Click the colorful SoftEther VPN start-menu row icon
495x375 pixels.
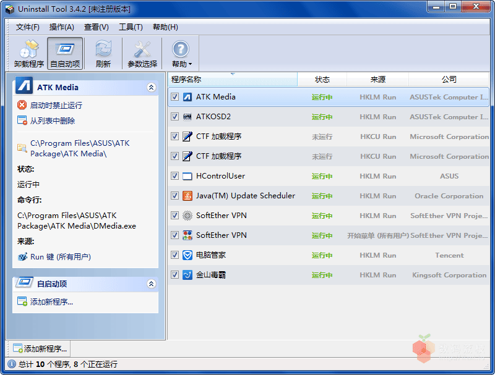[x=187, y=235]
